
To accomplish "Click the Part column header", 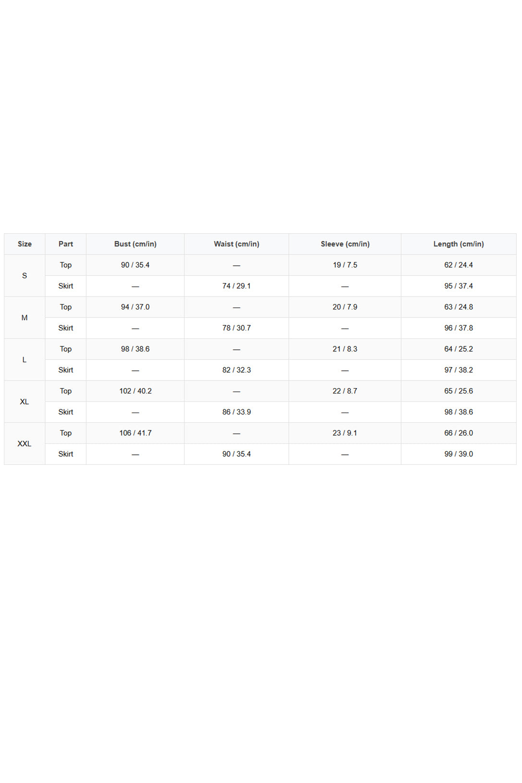I will tap(66, 244).
